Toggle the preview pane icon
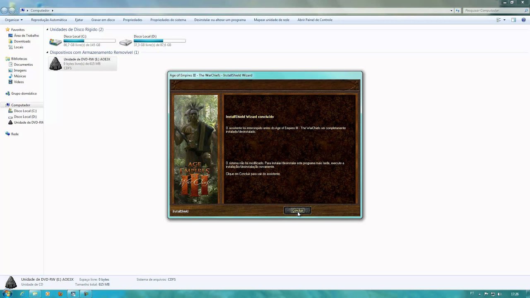This screenshot has width=530, height=298. pos(513,20)
